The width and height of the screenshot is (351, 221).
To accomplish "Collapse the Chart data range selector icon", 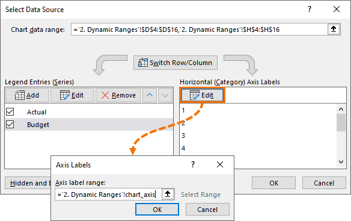I will click(334, 29).
